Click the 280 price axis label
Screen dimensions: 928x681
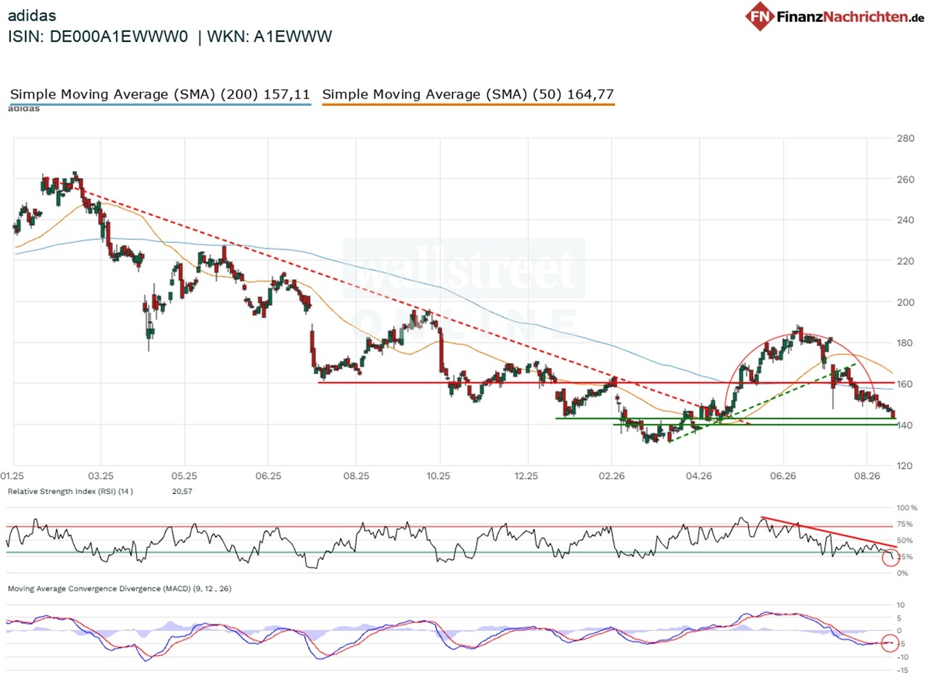(906, 138)
